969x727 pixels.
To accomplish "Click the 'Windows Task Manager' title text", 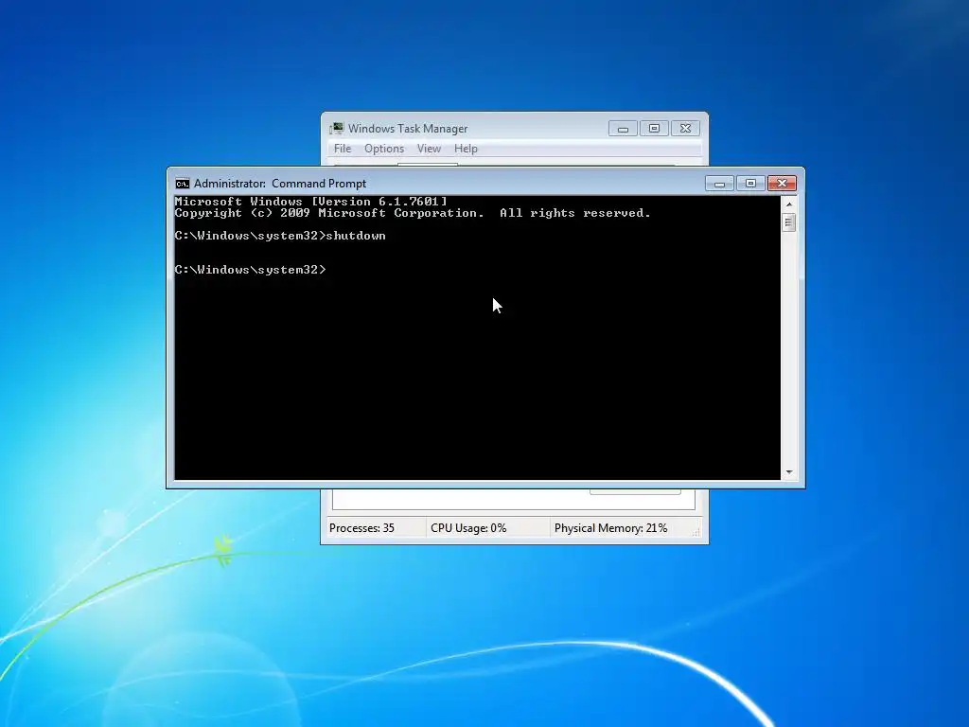I will pyautogui.click(x=408, y=129).
